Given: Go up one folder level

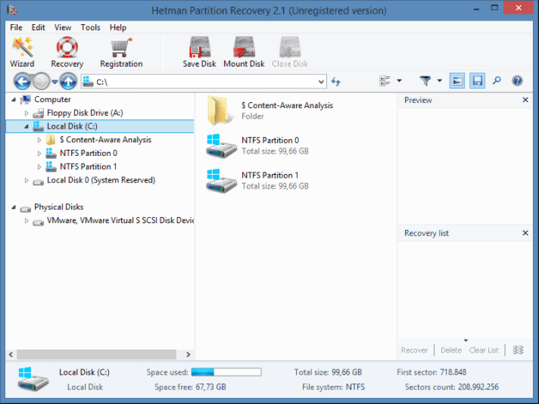Looking at the screenshot, I should [68, 82].
